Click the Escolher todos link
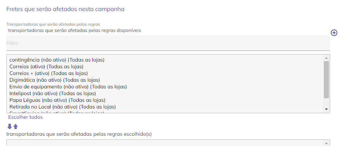 point(25,117)
